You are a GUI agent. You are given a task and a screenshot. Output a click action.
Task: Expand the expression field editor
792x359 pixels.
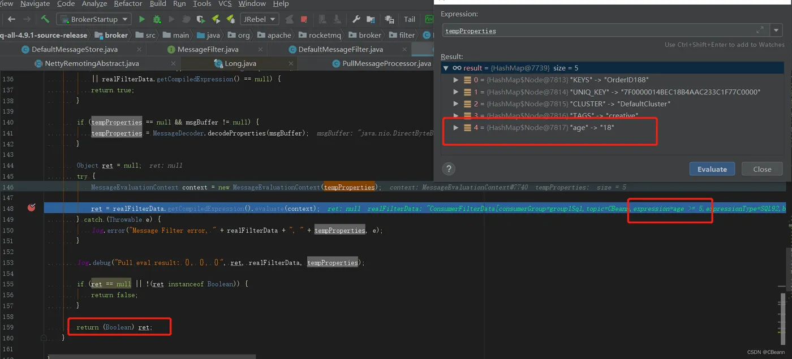(760, 31)
